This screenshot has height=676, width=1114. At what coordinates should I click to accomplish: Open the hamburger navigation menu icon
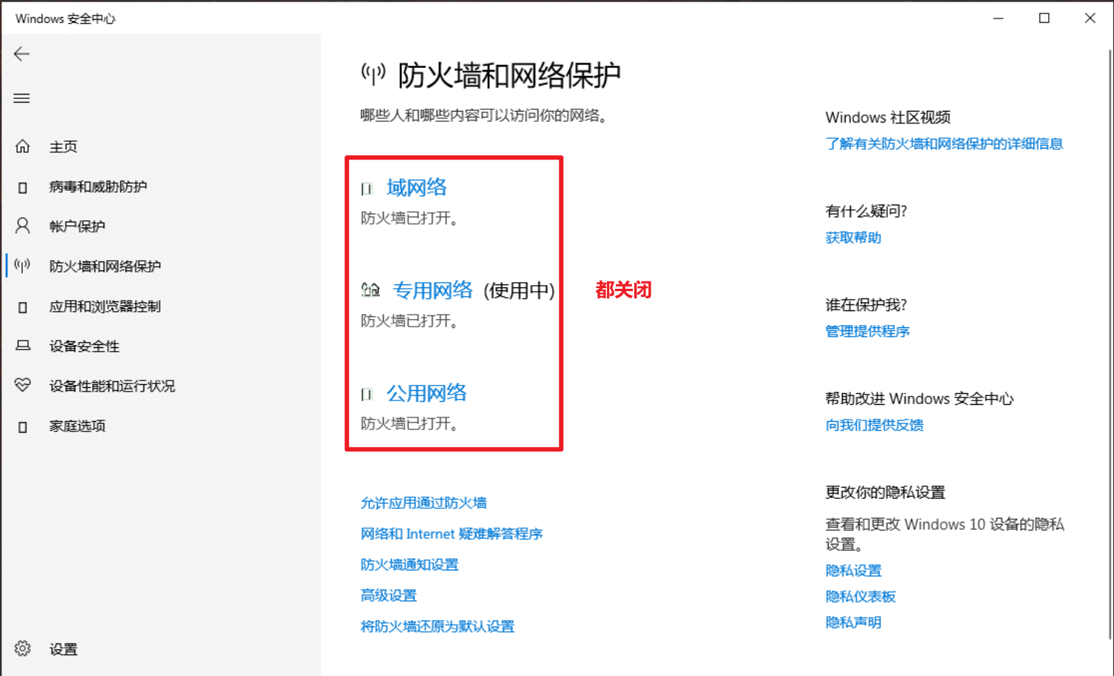[x=22, y=98]
